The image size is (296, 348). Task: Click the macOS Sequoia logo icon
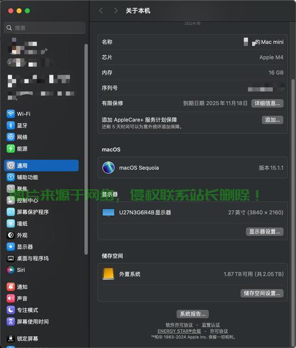108,167
